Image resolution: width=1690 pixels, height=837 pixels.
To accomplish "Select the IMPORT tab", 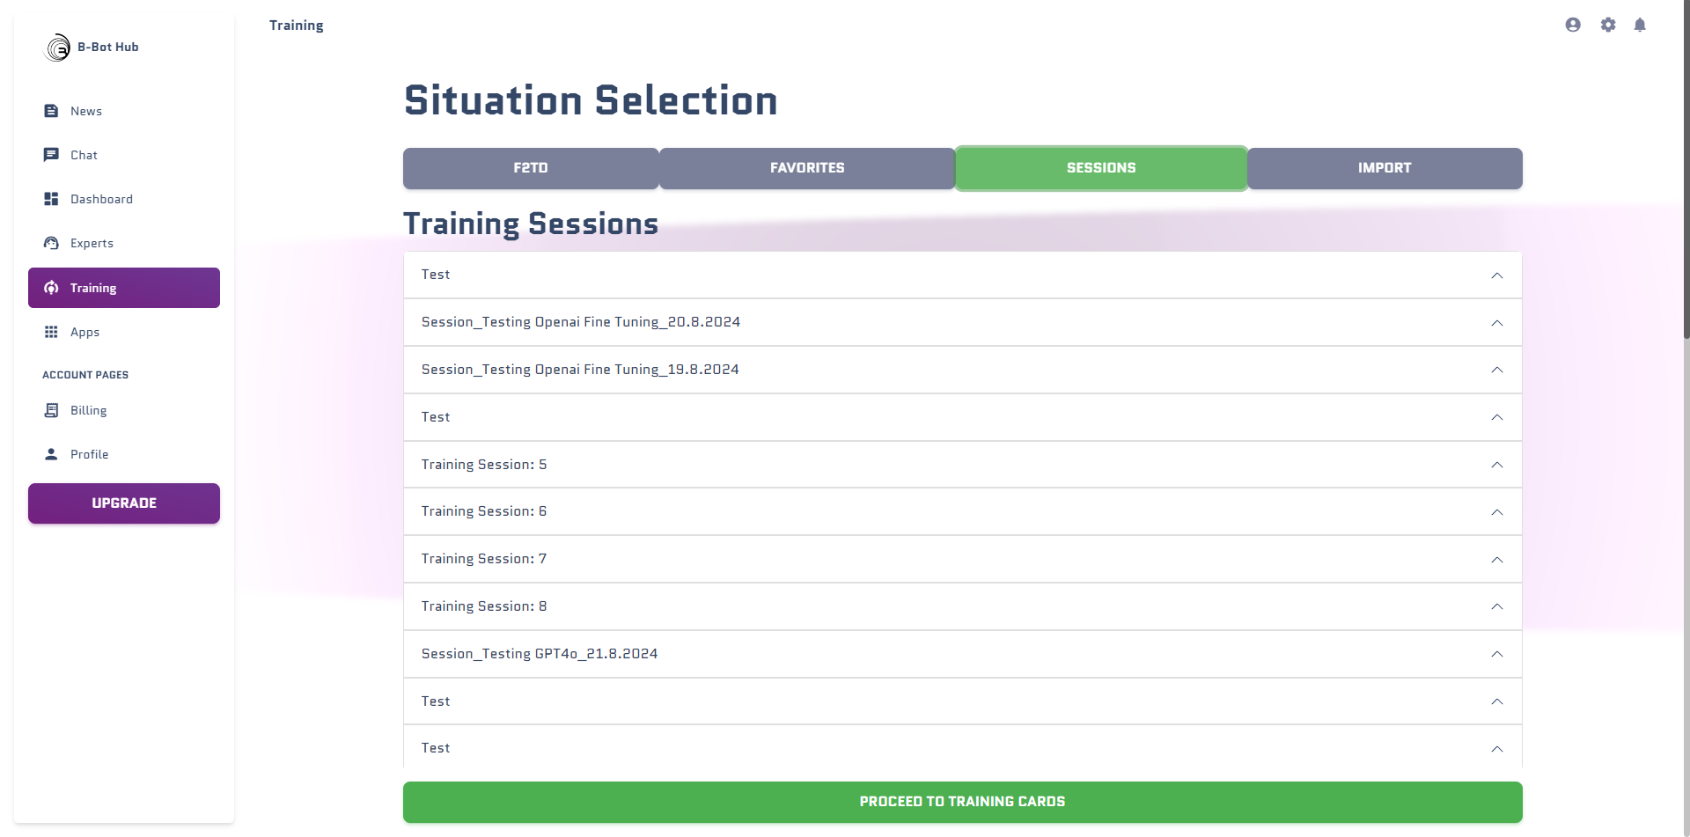I will [x=1385, y=168].
